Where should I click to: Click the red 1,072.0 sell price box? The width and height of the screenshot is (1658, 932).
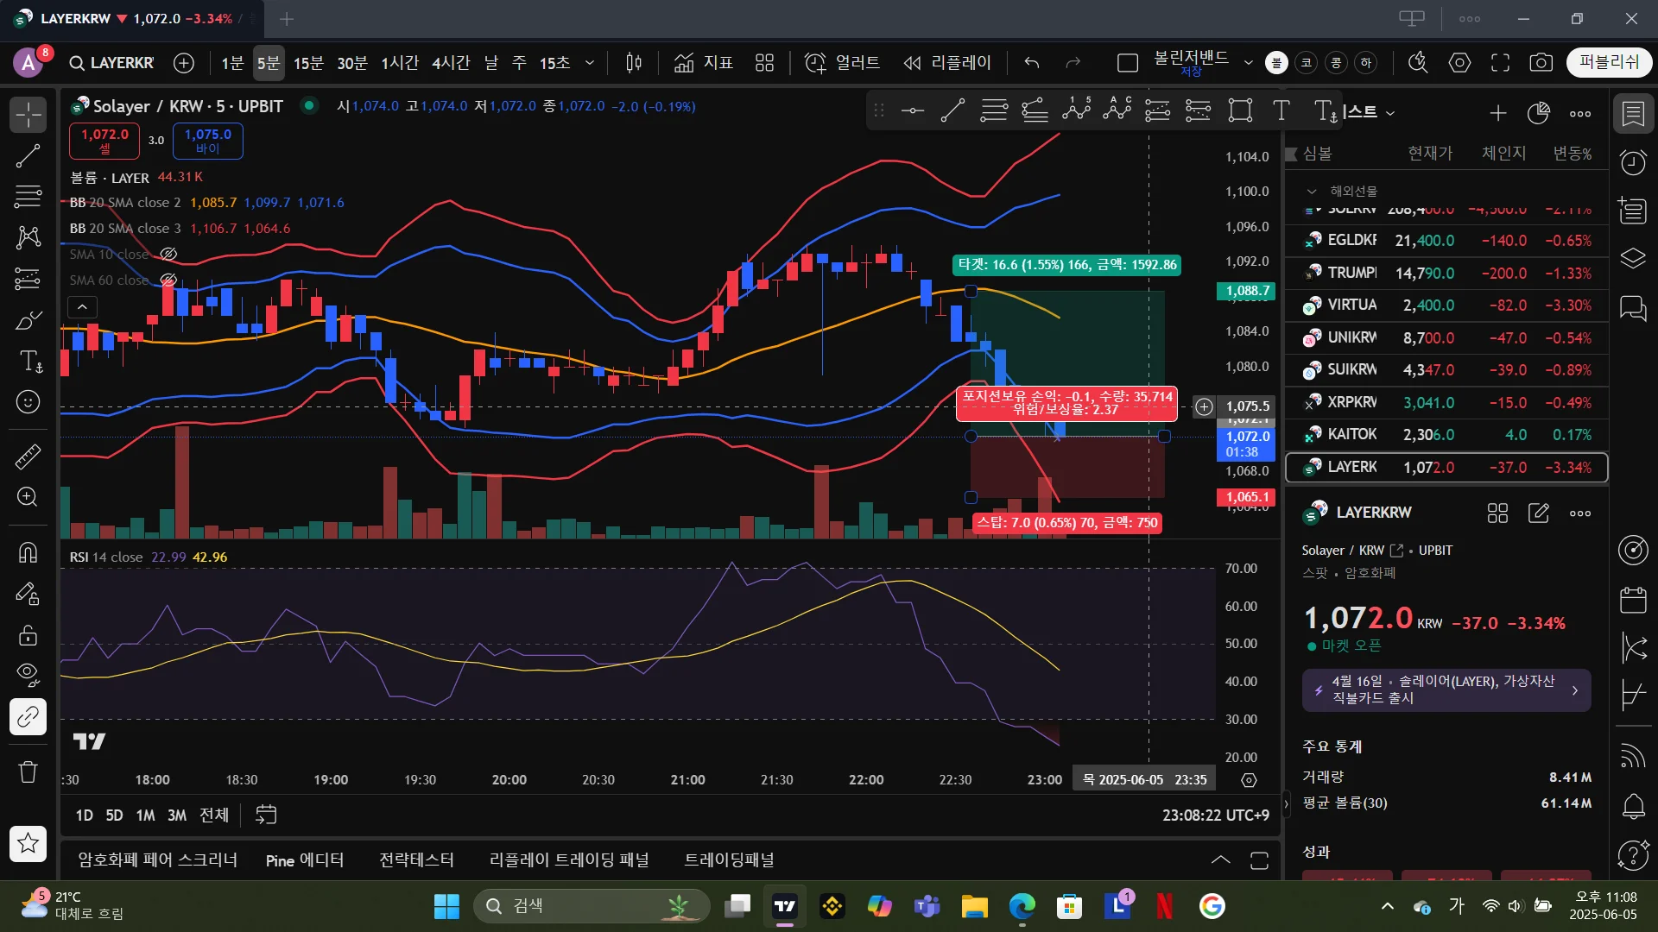(x=104, y=141)
